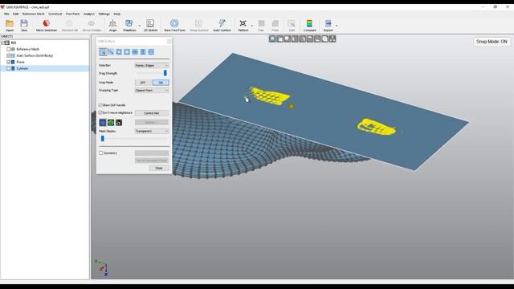Open the File menu
Screen dimensions: 514x289
(6, 14)
